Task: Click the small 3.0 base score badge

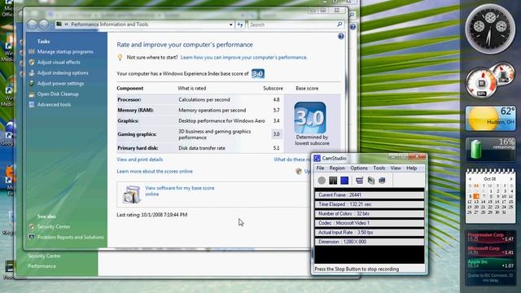Action: pyautogui.click(x=258, y=74)
